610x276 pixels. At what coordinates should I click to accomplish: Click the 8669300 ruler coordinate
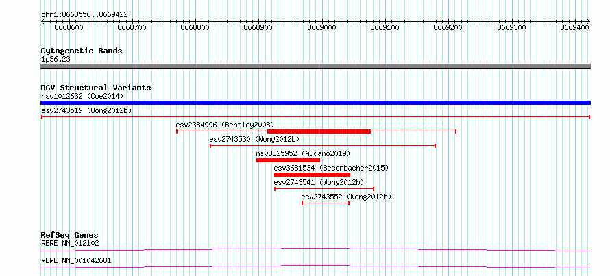tap(511, 27)
